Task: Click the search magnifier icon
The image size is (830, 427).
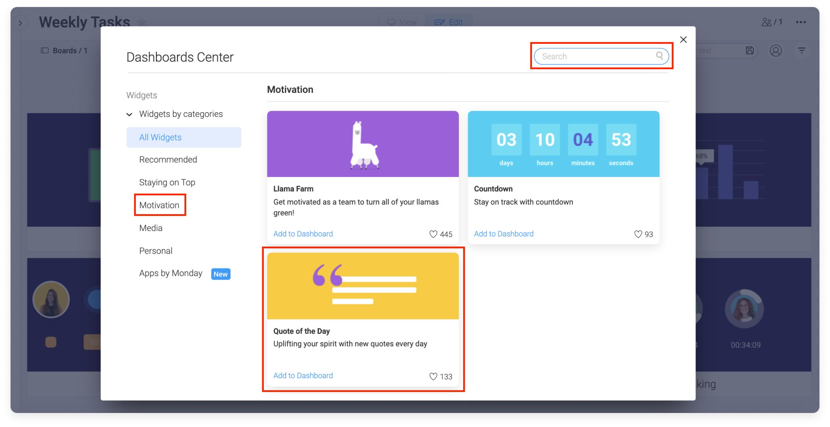Action: 660,56
